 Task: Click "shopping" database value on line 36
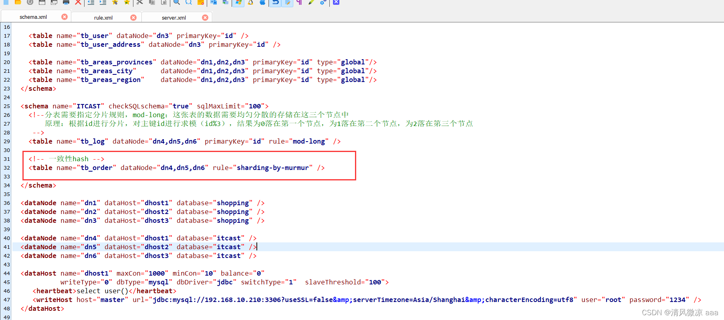(x=233, y=203)
